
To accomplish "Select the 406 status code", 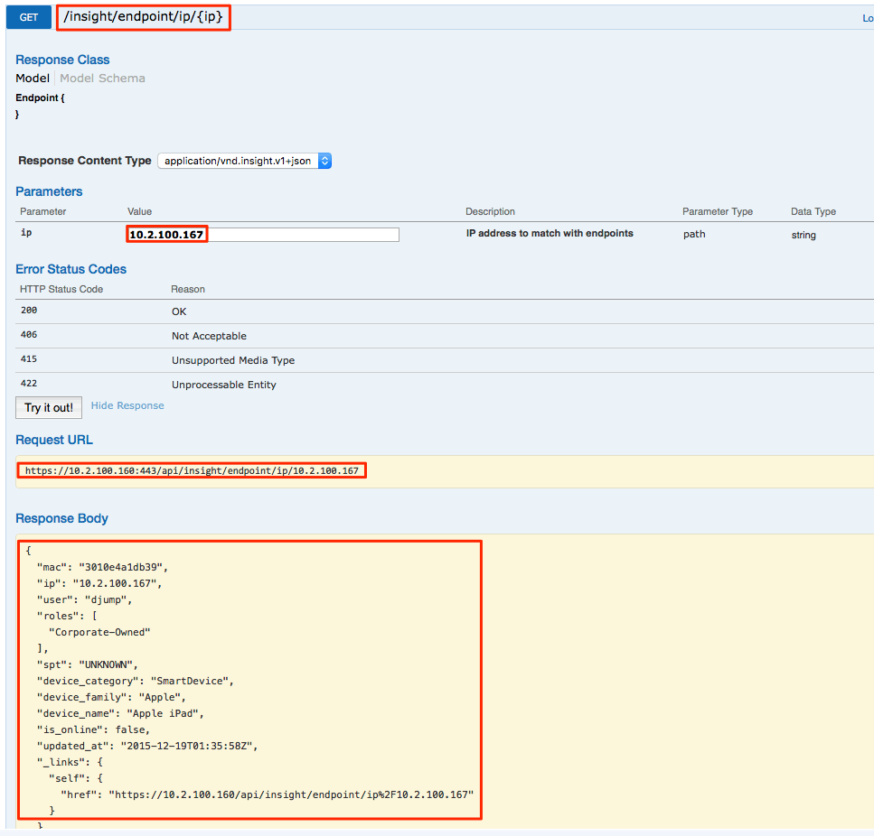I will coord(29,335).
